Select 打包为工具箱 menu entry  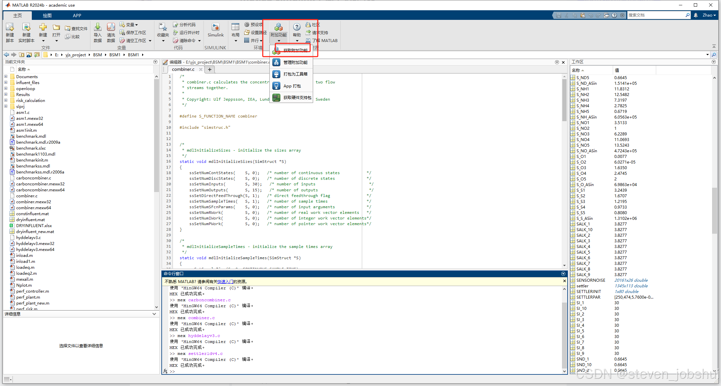(x=295, y=74)
